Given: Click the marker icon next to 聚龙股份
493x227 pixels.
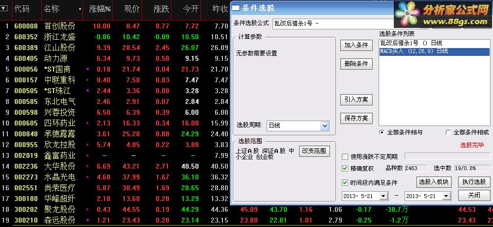Looking at the screenshot, I should pyautogui.click(x=88, y=209).
